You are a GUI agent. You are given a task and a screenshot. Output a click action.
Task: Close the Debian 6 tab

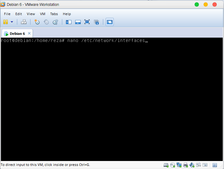click(x=29, y=33)
